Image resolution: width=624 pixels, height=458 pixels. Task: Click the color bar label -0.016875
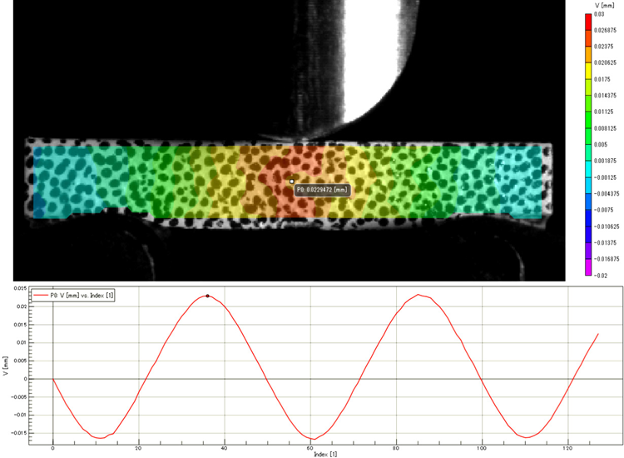[x=607, y=259]
